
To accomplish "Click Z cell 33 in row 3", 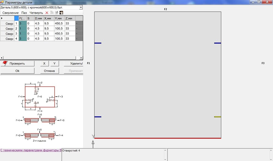I will (x=70, y=34).
